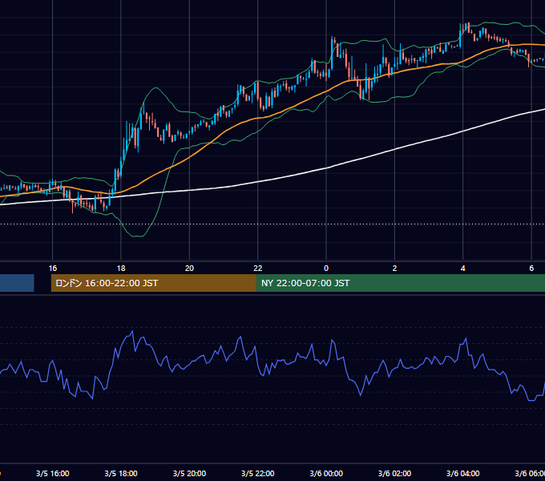The height and width of the screenshot is (481, 545).
Task: Click the 18 hour label on chart axis
Action: click(x=121, y=269)
